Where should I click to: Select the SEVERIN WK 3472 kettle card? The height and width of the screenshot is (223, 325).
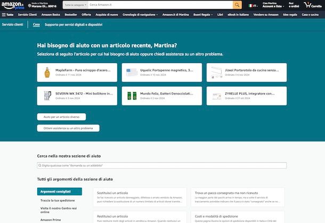coord(77,96)
